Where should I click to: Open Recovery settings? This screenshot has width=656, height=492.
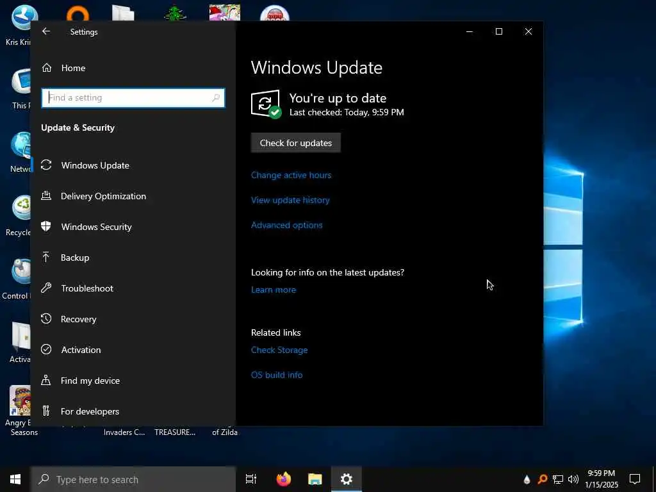tap(133, 319)
